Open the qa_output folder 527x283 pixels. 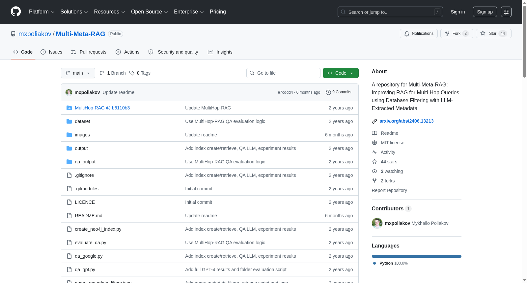click(85, 162)
